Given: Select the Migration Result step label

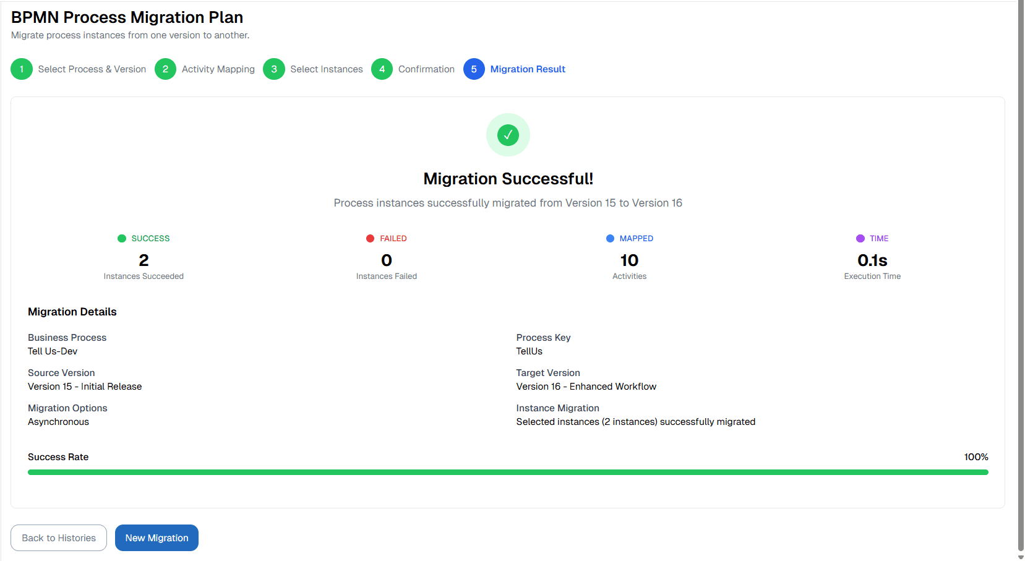Looking at the screenshot, I should (527, 69).
